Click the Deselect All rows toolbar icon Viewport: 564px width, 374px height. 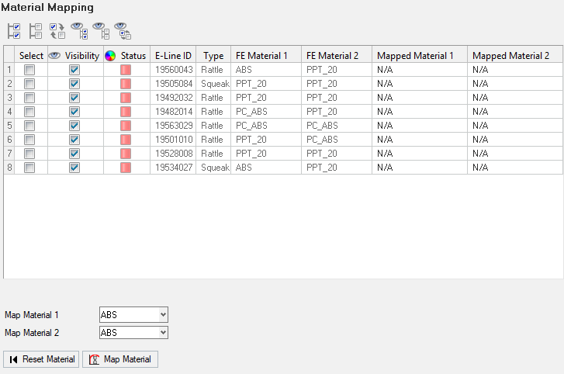point(36,31)
